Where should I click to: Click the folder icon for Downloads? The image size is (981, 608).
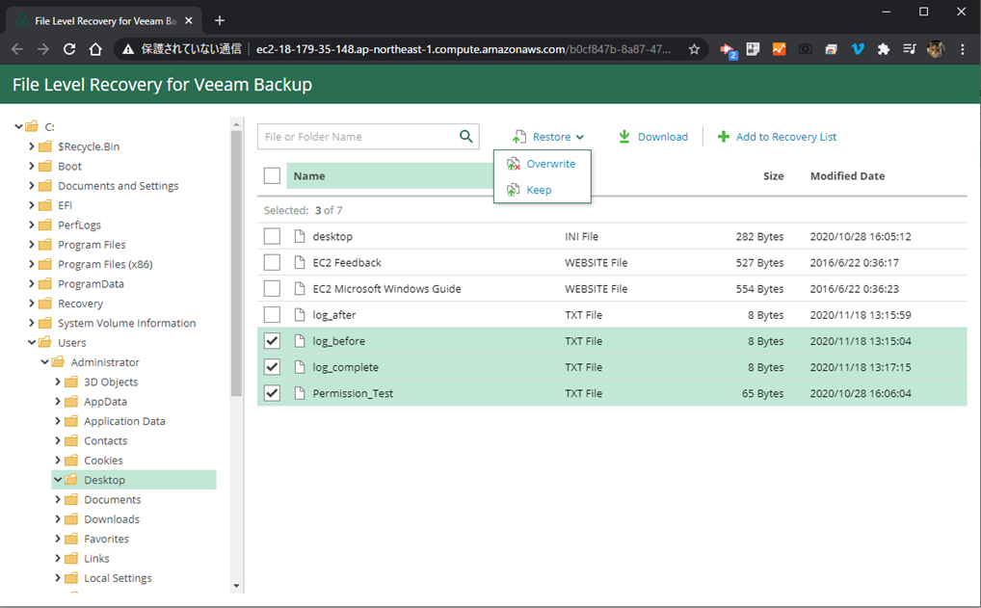click(71, 519)
